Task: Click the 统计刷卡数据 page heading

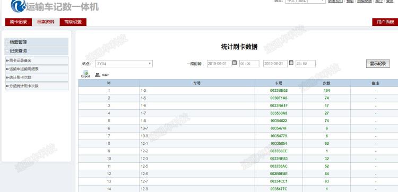Action: 239,47
